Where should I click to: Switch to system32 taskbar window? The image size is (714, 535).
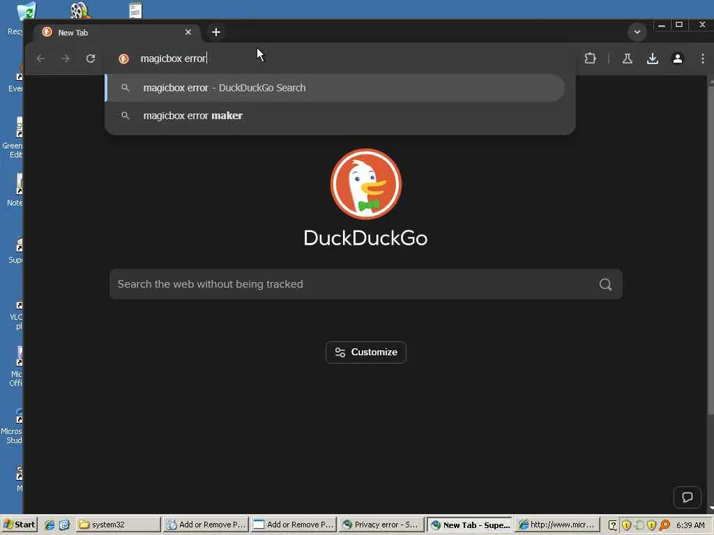point(117,525)
